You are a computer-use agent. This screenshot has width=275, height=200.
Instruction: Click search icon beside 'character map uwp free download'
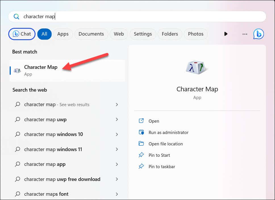pos(17,179)
